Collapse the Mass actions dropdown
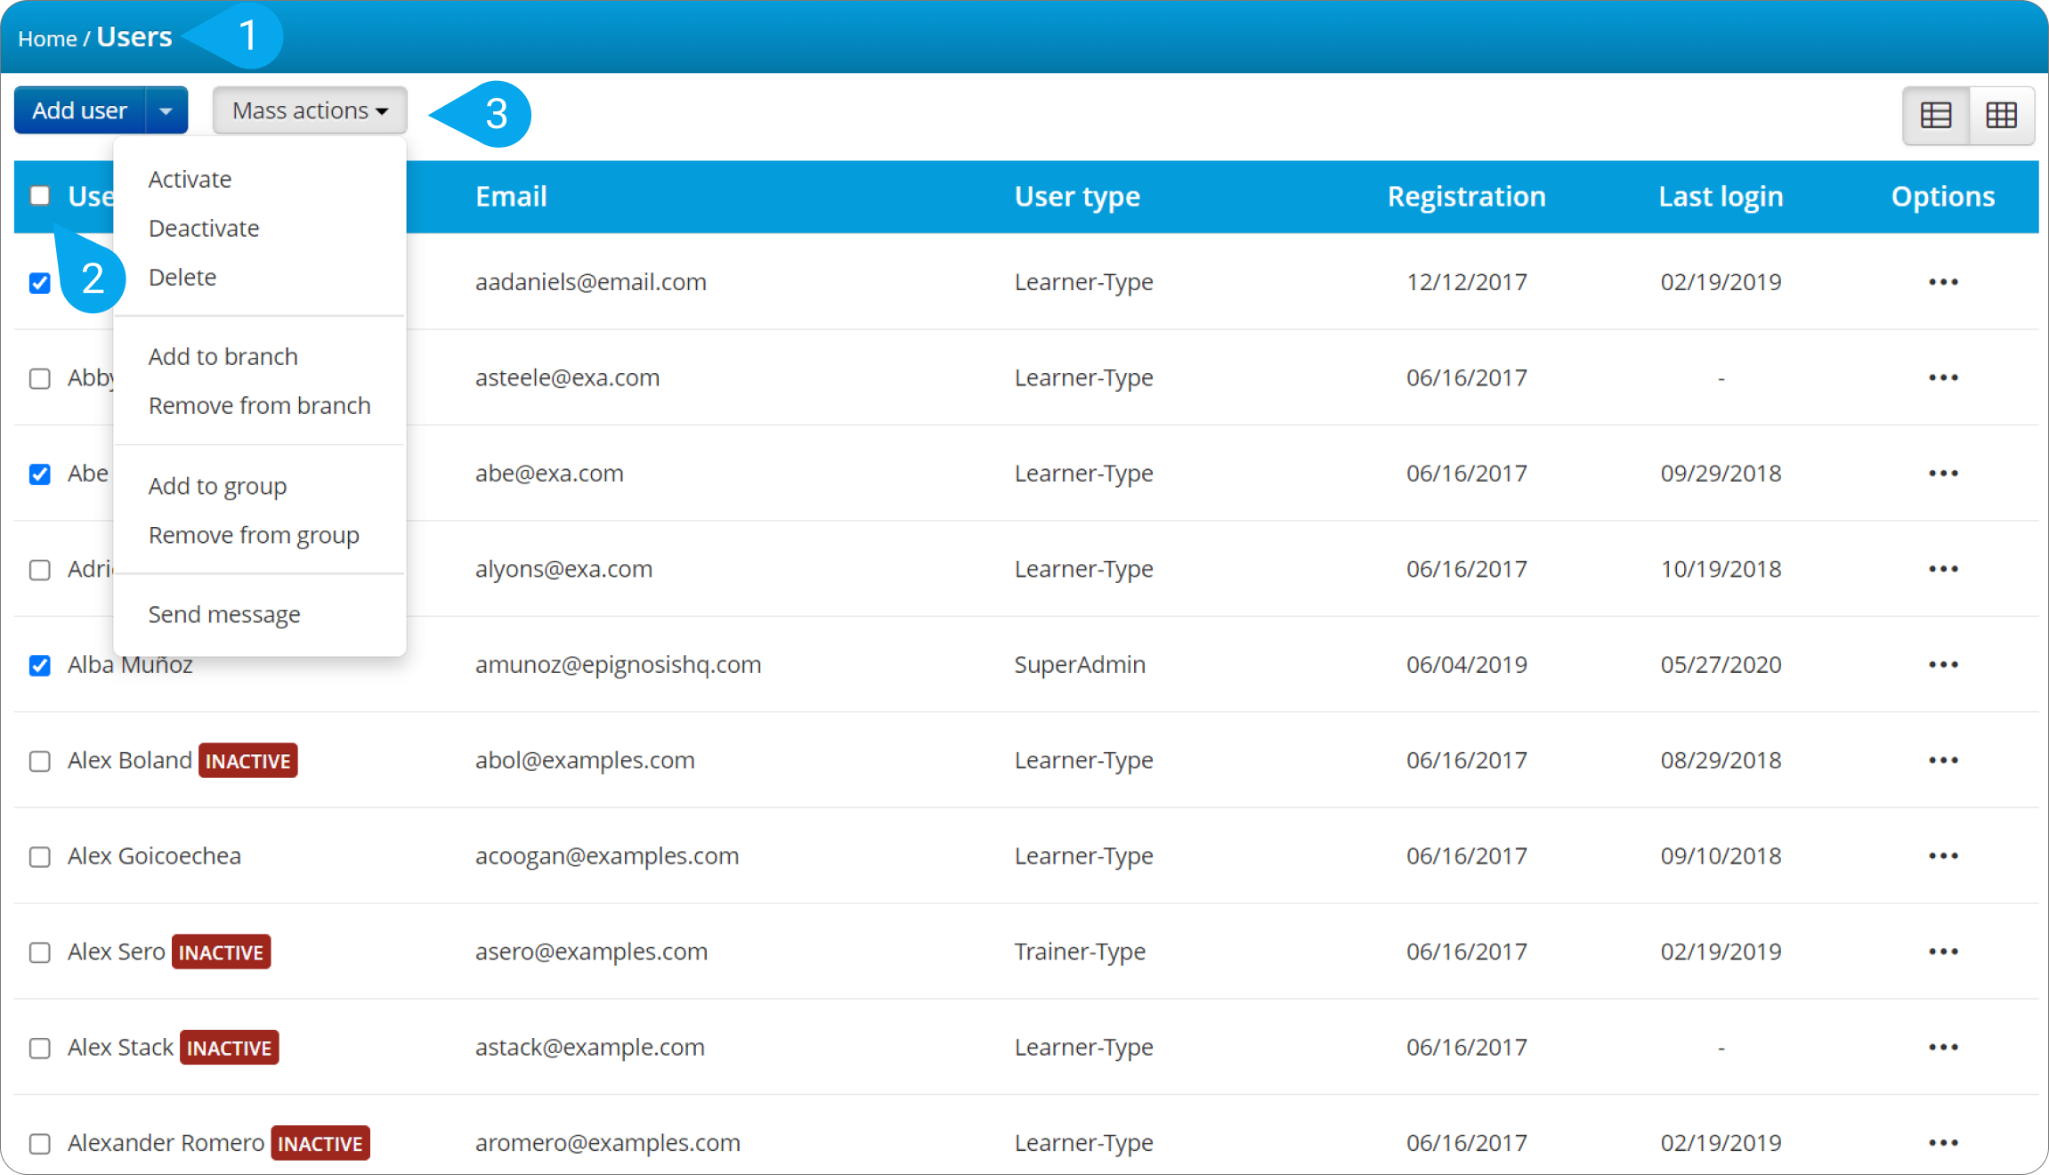Image resolution: width=2049 pixels, height=1175 pixels. tap(310, 111)
